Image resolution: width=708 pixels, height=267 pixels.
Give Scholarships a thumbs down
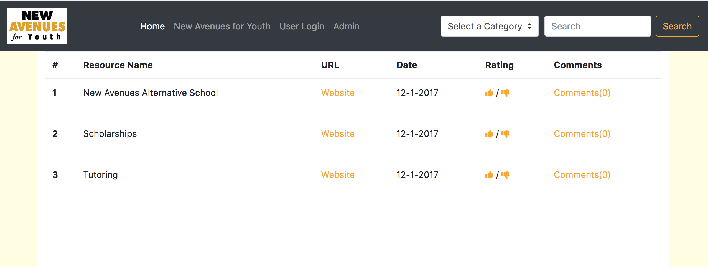pyautogui.click(x=505, y=134)
